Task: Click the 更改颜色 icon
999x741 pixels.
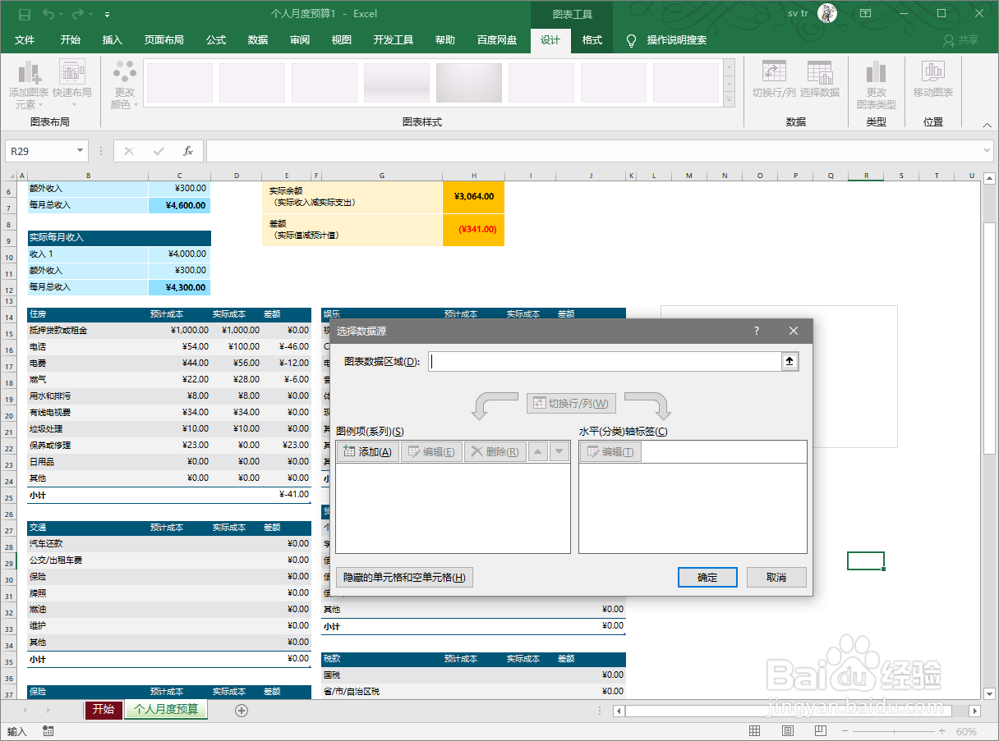Action: click(122, 82)
